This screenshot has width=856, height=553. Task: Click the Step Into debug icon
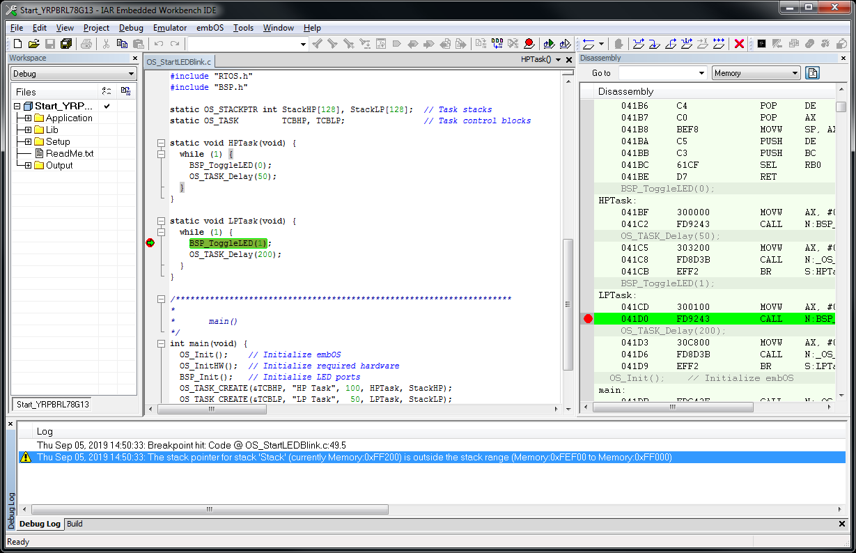[655, 44]
